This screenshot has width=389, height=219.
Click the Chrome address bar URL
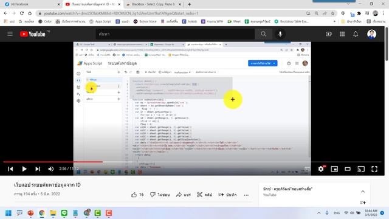pos(121,13)
